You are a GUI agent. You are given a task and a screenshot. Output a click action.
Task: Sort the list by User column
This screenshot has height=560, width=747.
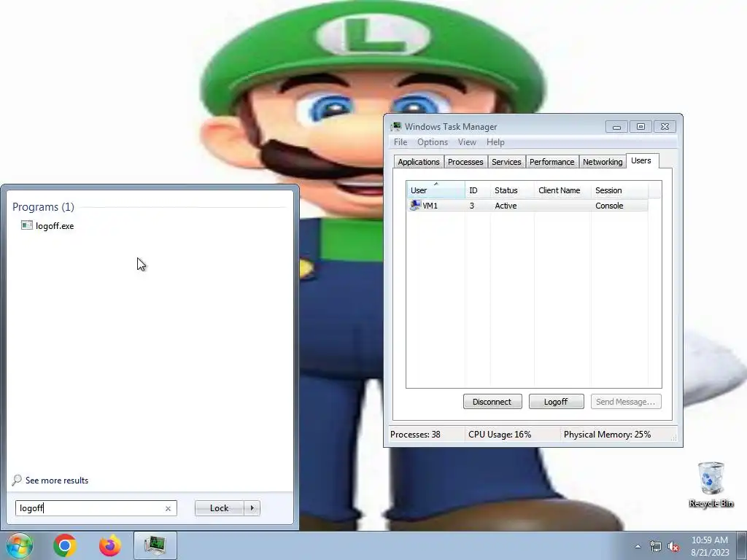point(436,190)
